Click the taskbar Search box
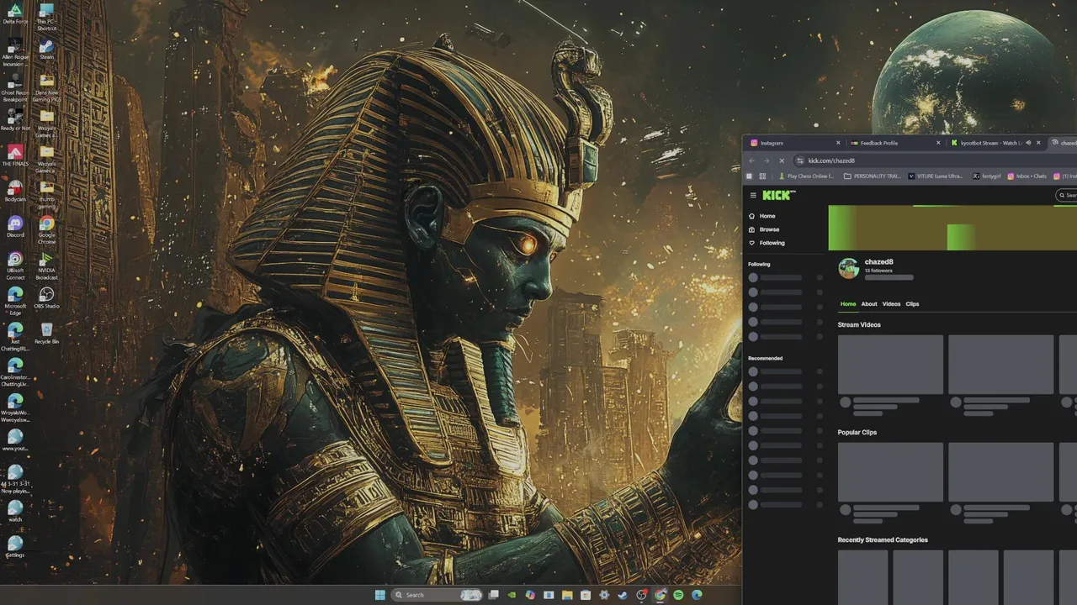 point(437,595)
